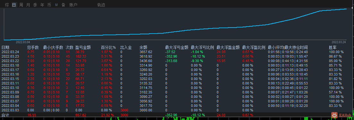This screenshot has width=354, height=120.
Task: Open the 周 weekly tab
Action: click(21, 5)
